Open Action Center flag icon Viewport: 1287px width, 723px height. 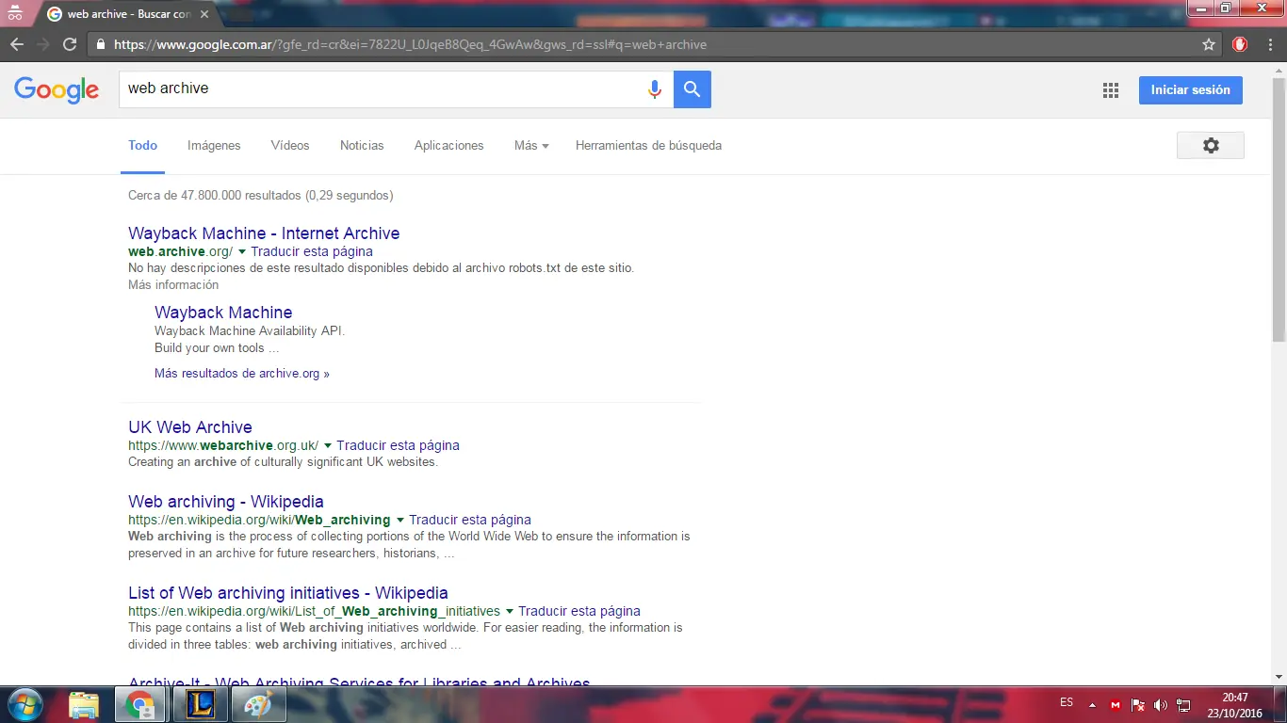[x=1138, y=705]
